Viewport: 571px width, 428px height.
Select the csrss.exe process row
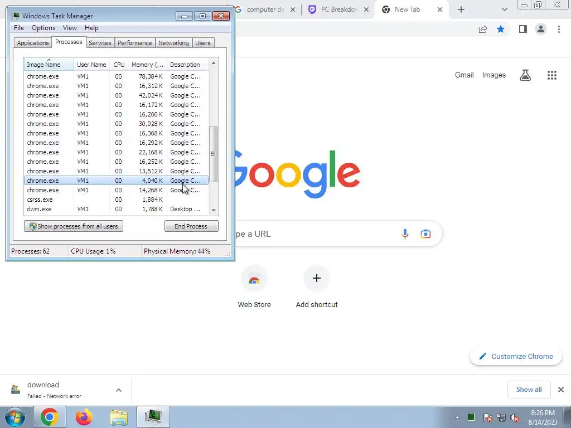pyautogui.click(x=116, y=200)
